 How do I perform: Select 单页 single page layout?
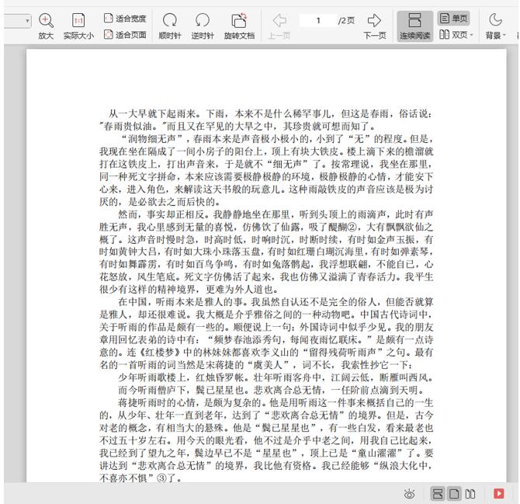[x=453, y=18]
